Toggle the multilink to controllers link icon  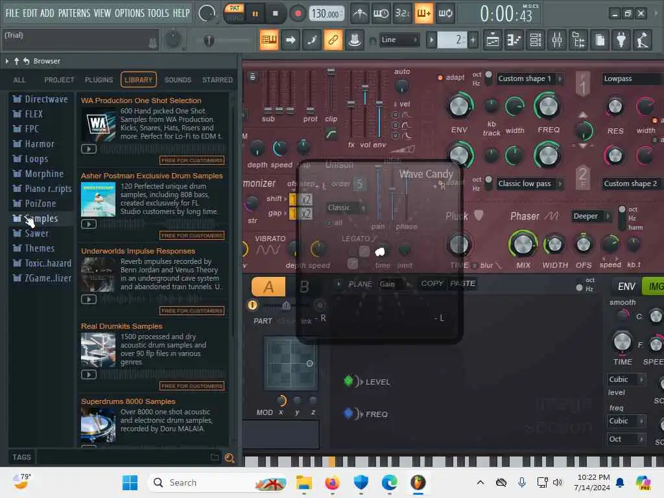pos(333,40)
